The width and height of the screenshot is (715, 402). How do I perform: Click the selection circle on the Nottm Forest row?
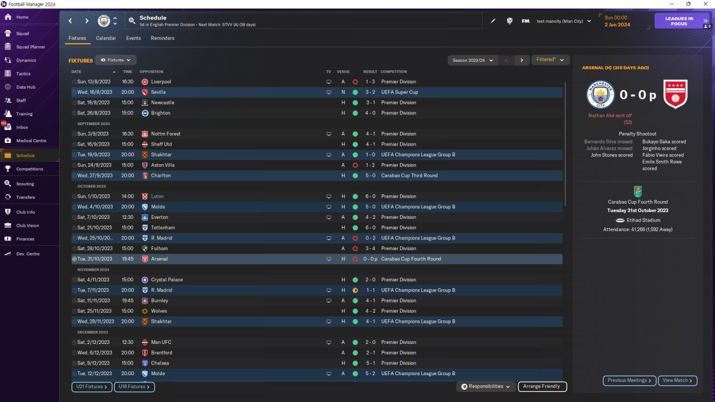point(74,134)
